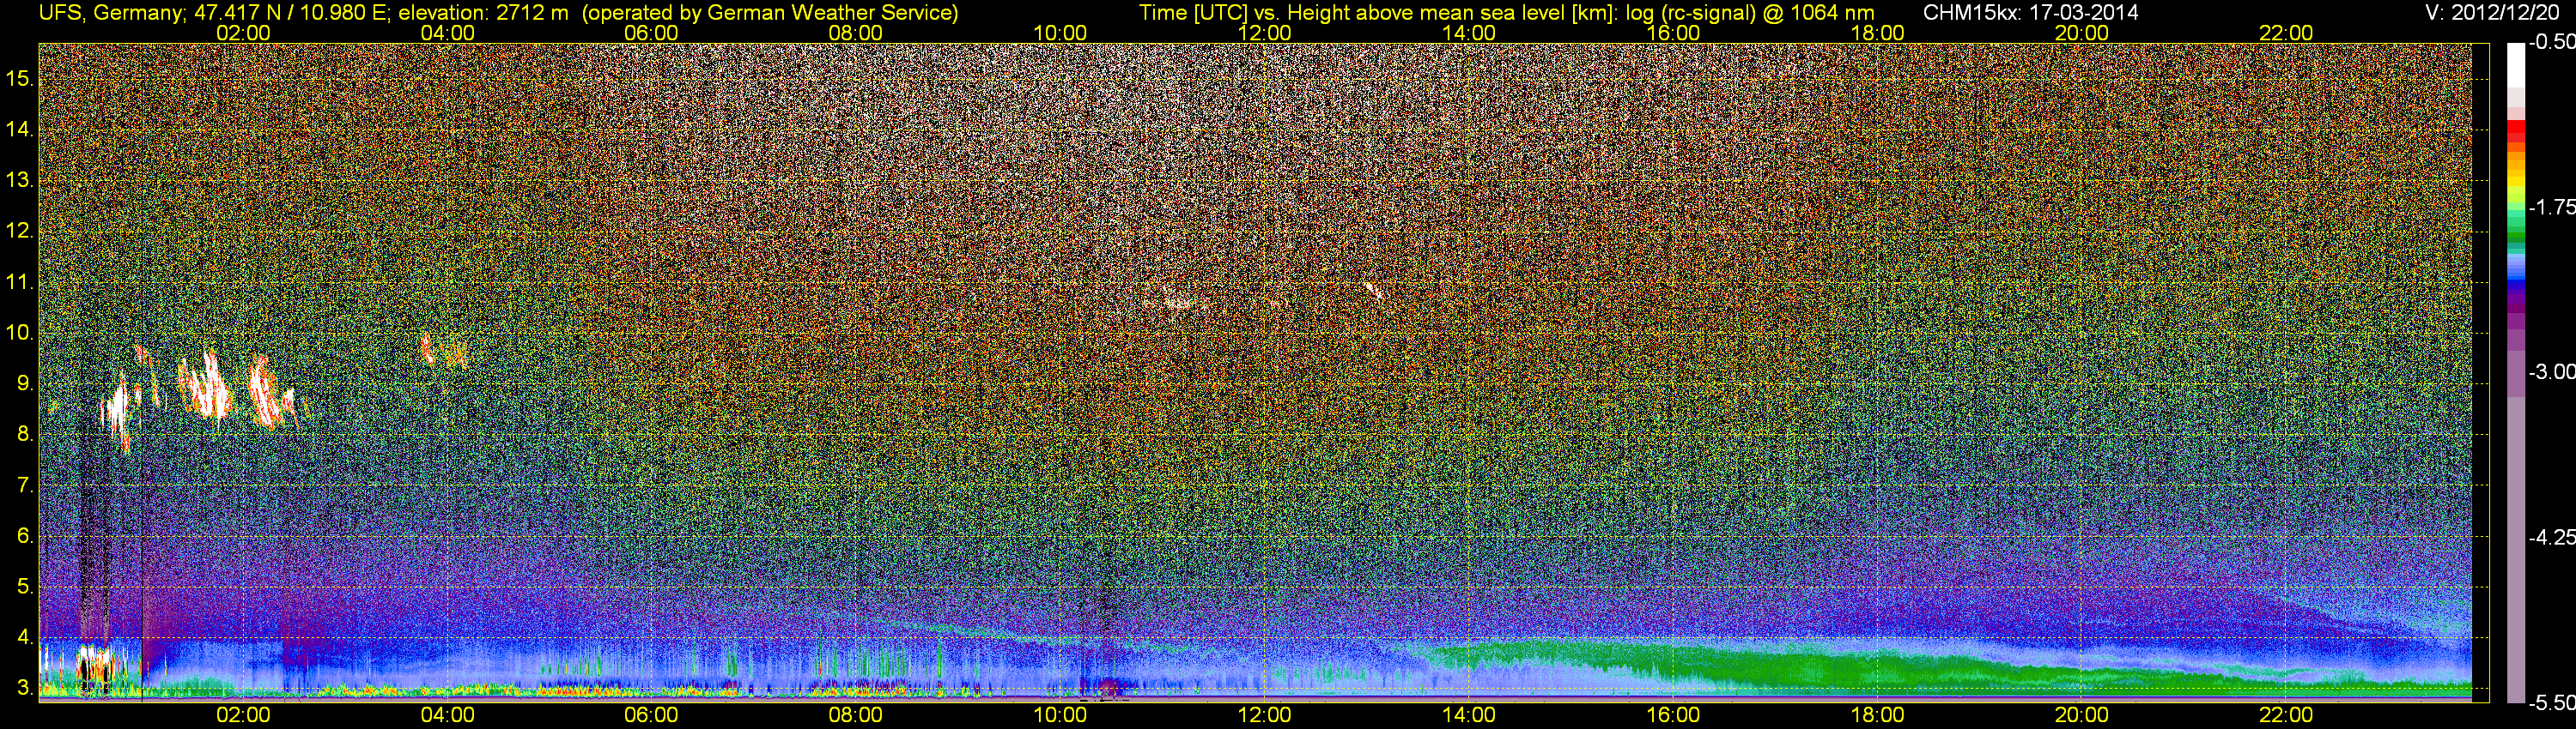Click the '12.' km height axis label

[20, 231]
